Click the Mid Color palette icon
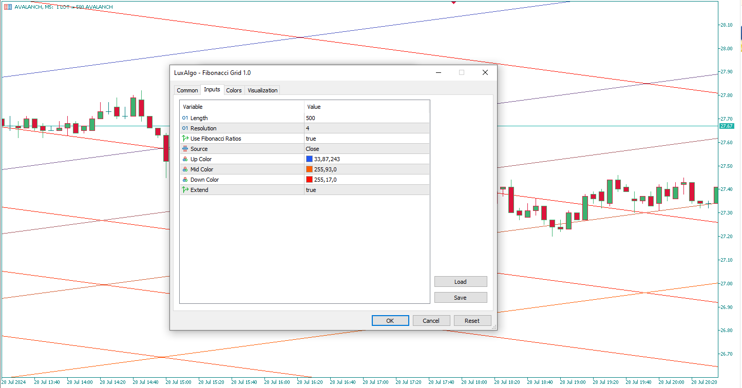This screenshot has width=742, height=388. click(185, 169)
